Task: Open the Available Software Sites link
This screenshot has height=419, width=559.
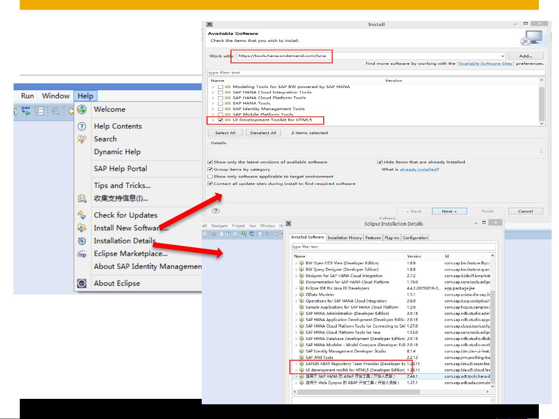Action: 486,63
